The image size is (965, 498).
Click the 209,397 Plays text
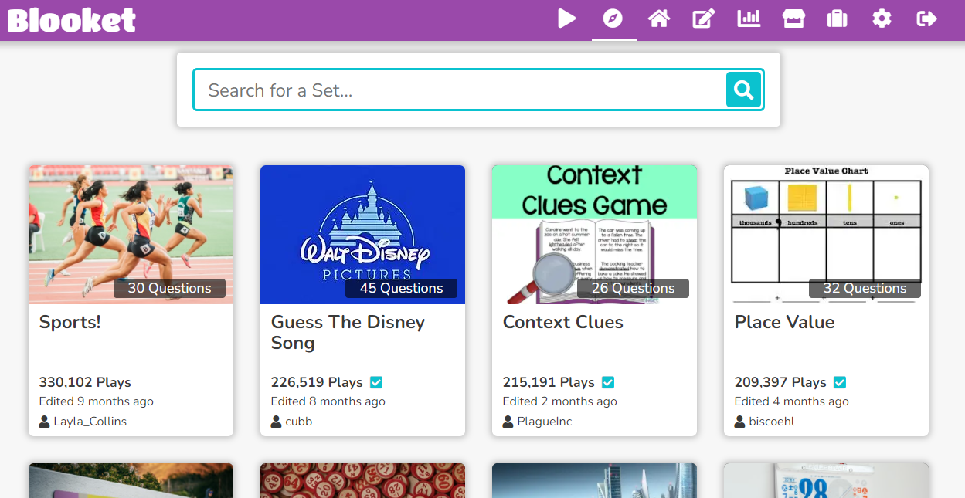[780, 382]
